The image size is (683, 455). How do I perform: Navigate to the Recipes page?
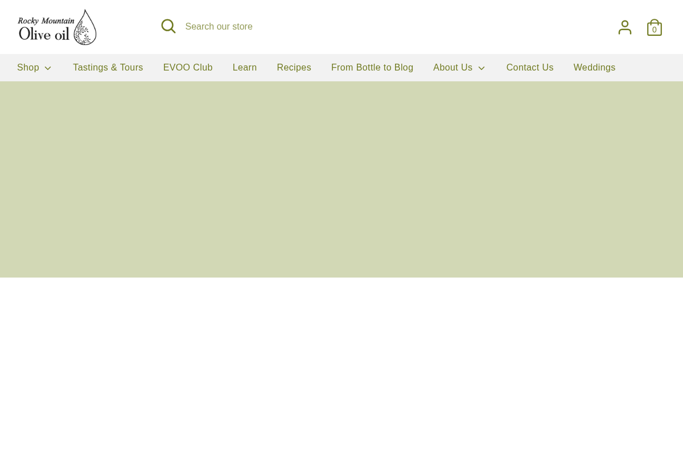point(294,67)
